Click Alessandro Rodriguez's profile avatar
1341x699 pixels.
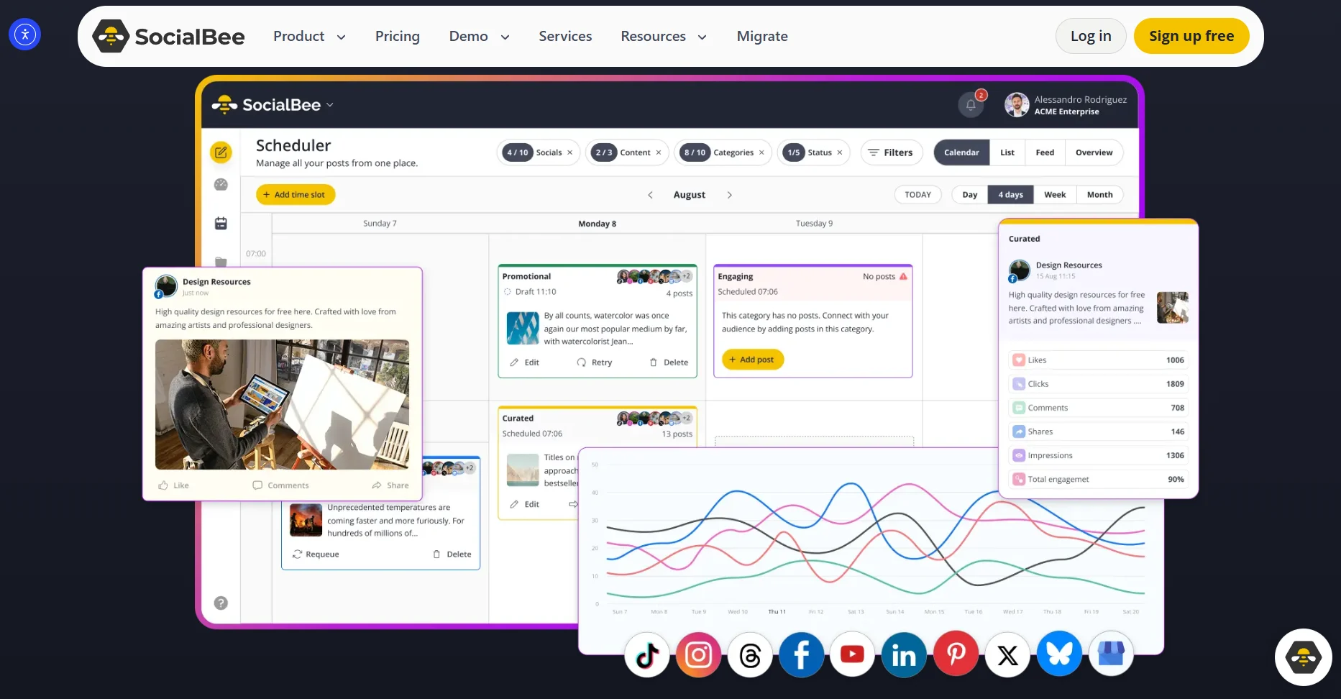1017,104
